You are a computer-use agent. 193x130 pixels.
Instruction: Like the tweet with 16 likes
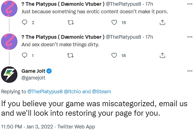point(115,22)
